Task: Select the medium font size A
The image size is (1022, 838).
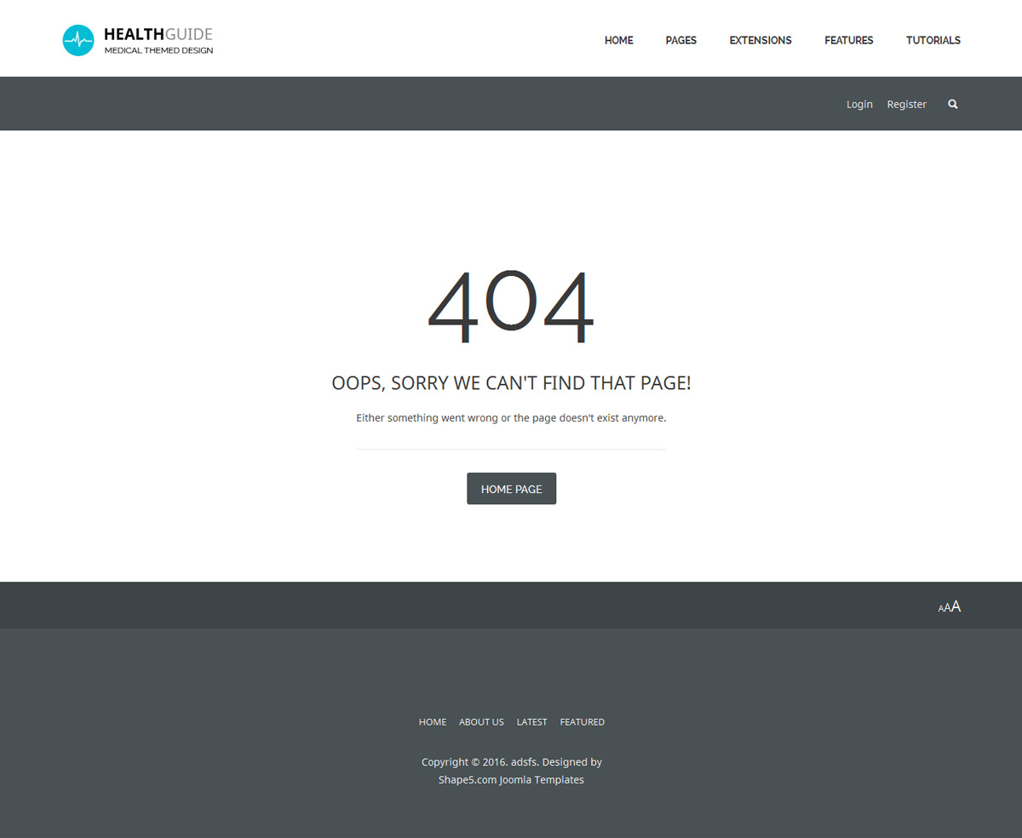Action: tap(947, 608)
